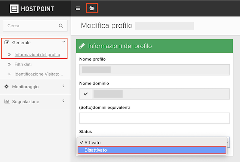Select Disattivato in Status dropdown
The height and width of the screenshot is (162, 240).
[152, 150]
